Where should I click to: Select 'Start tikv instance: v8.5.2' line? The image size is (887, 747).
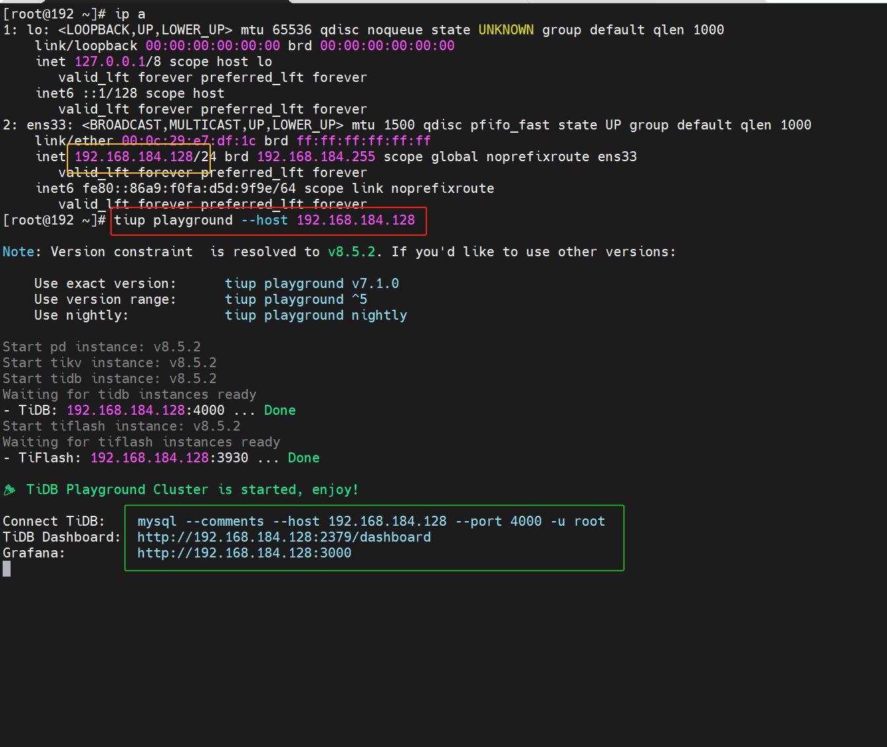tap(110, 363)
